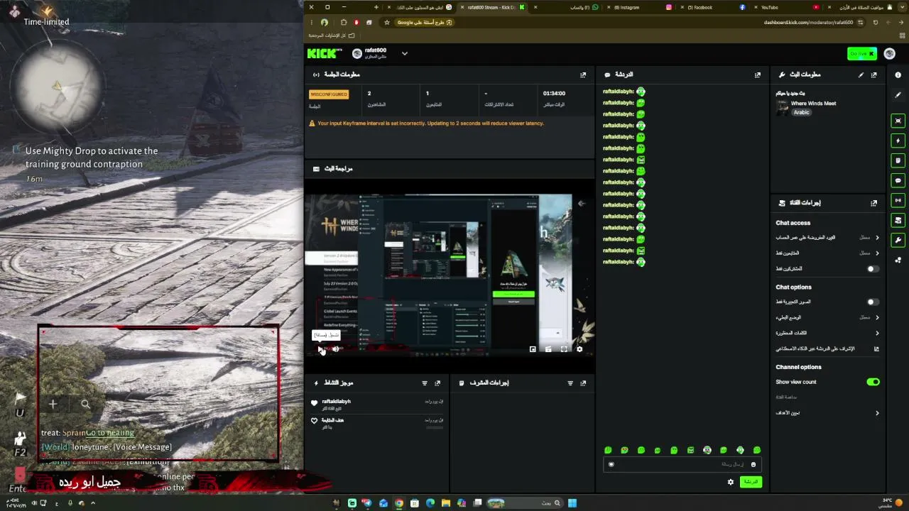Mute the stream preview volume

click(335, 349)
